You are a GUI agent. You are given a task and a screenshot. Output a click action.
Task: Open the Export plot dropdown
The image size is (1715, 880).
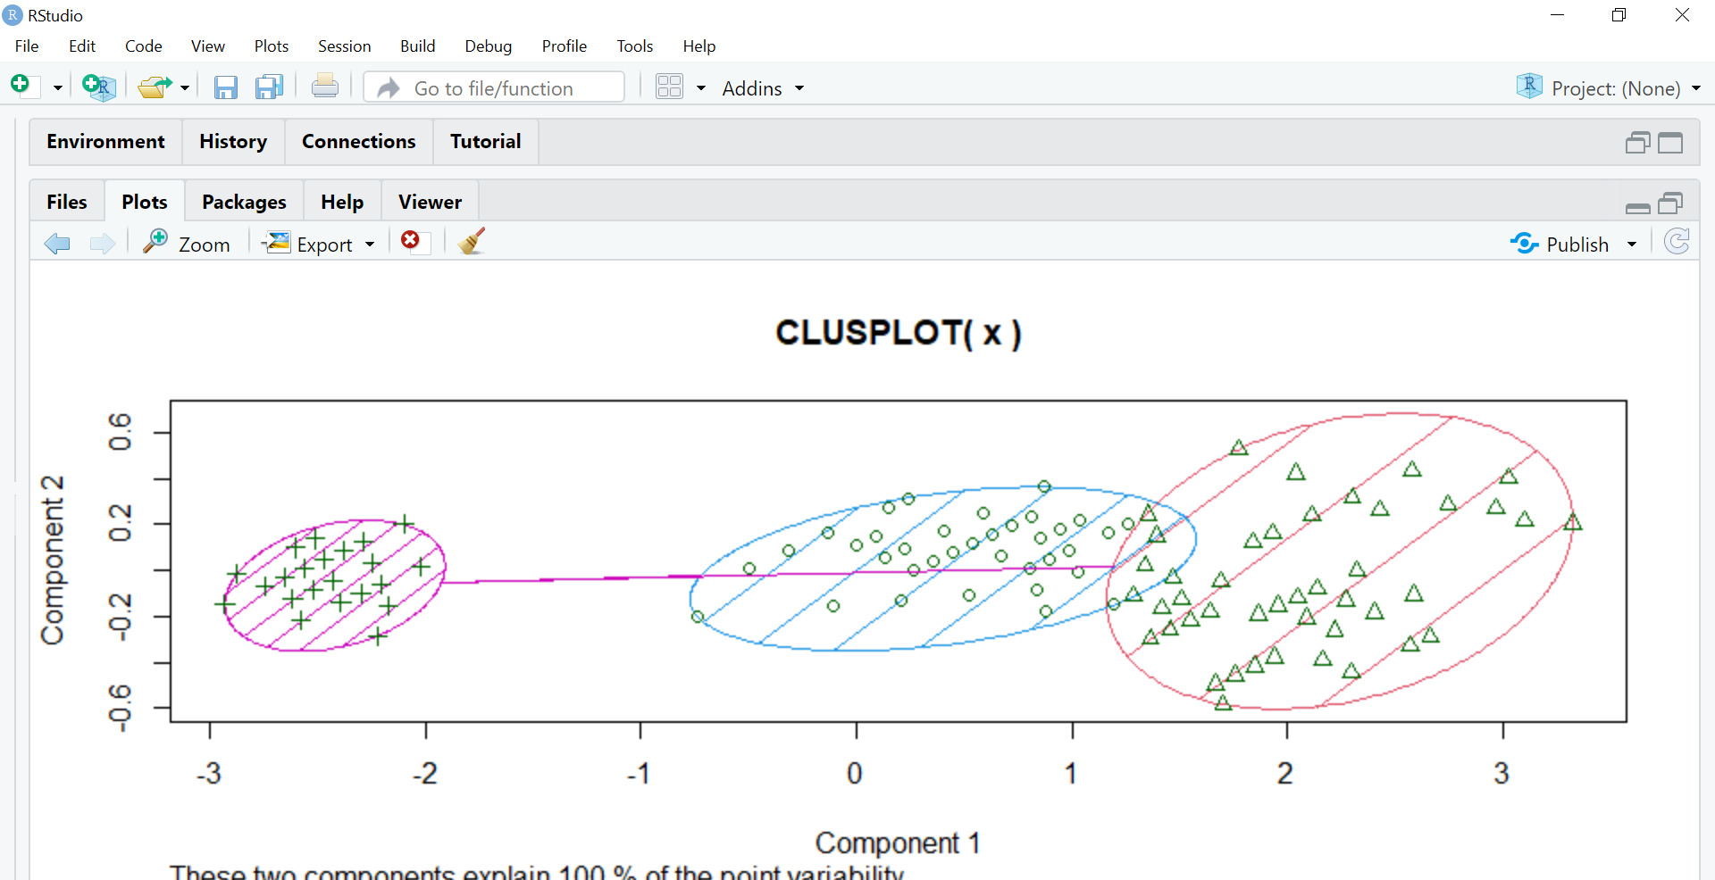tap(319, 243)
